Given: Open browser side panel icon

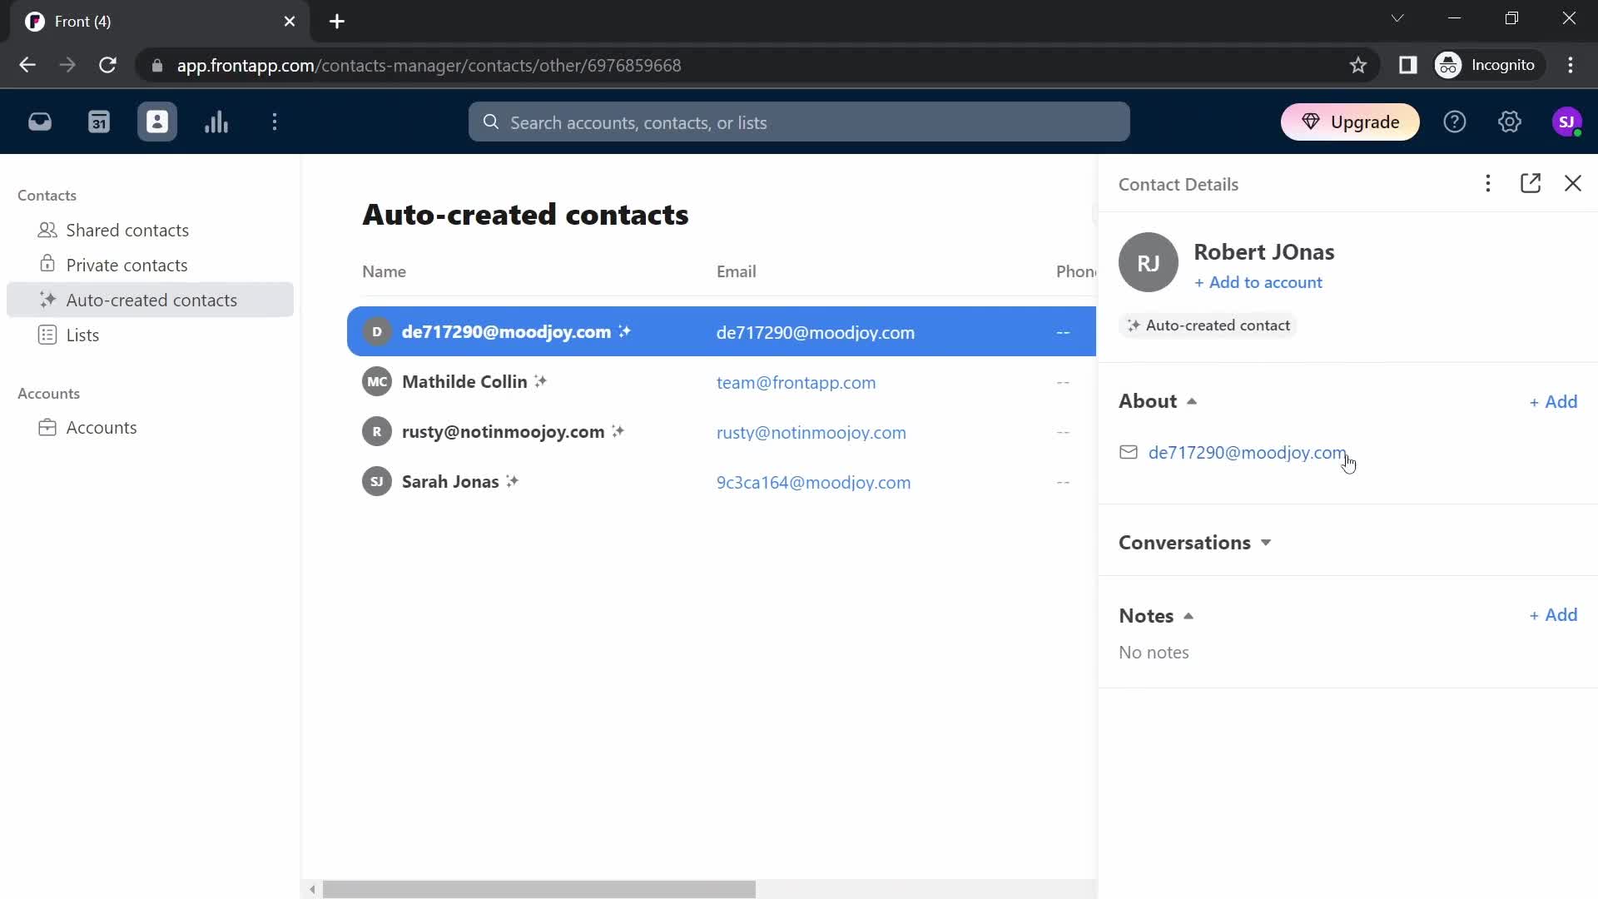Looking at the screenshot, I should 1407,65.
